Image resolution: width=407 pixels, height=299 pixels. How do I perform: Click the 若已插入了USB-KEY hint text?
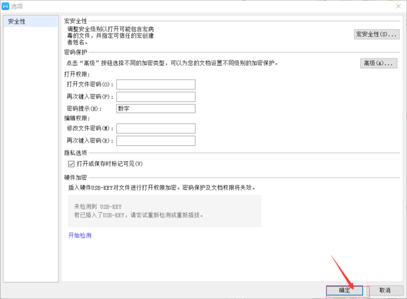click(139, 215)
